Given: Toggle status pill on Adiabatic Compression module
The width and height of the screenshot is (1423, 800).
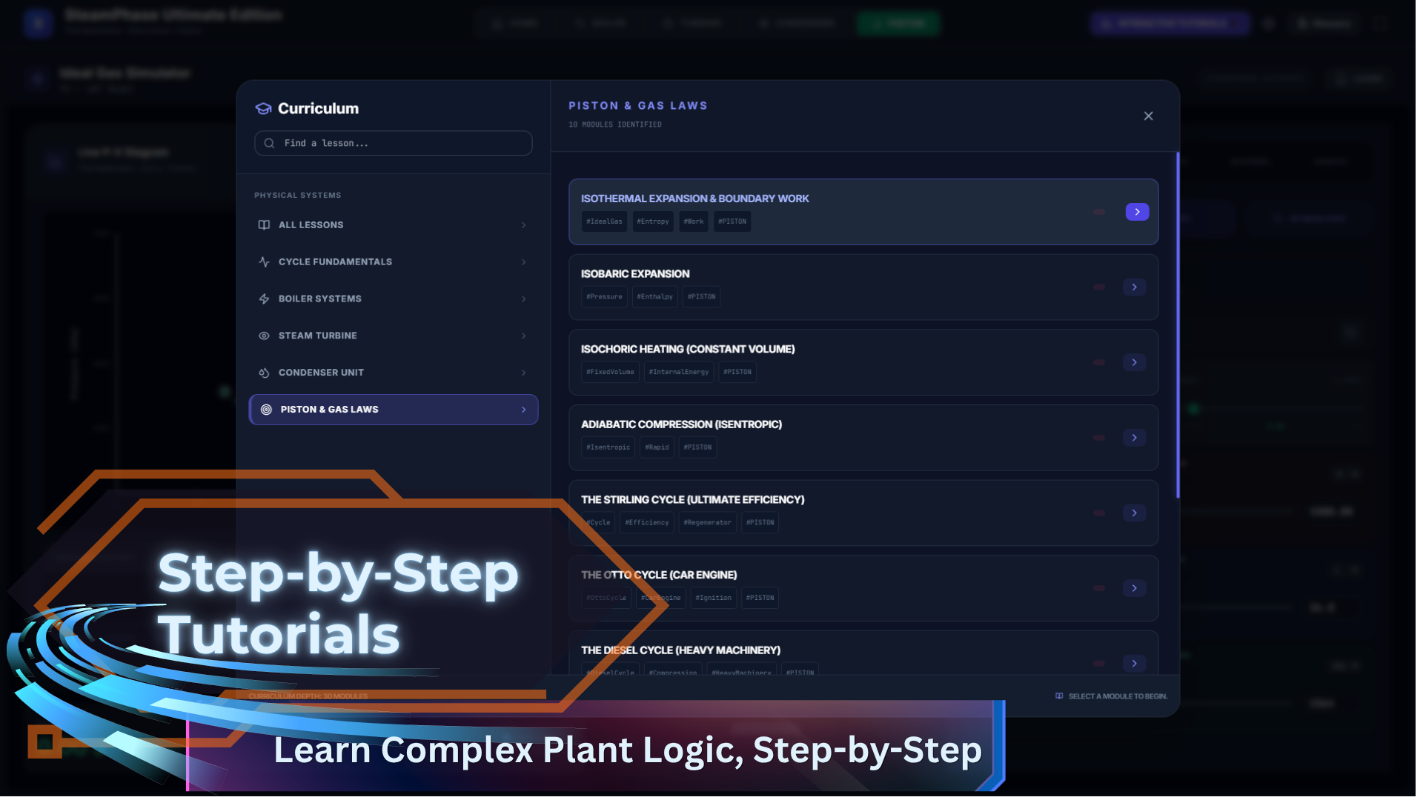Looking at the screenshot, I should (x=1099, y=438).
